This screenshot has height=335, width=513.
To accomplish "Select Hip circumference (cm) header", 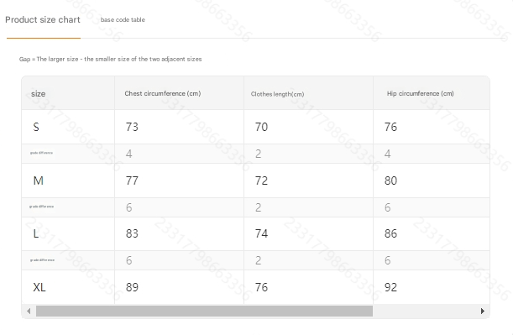I will point(421,93).
